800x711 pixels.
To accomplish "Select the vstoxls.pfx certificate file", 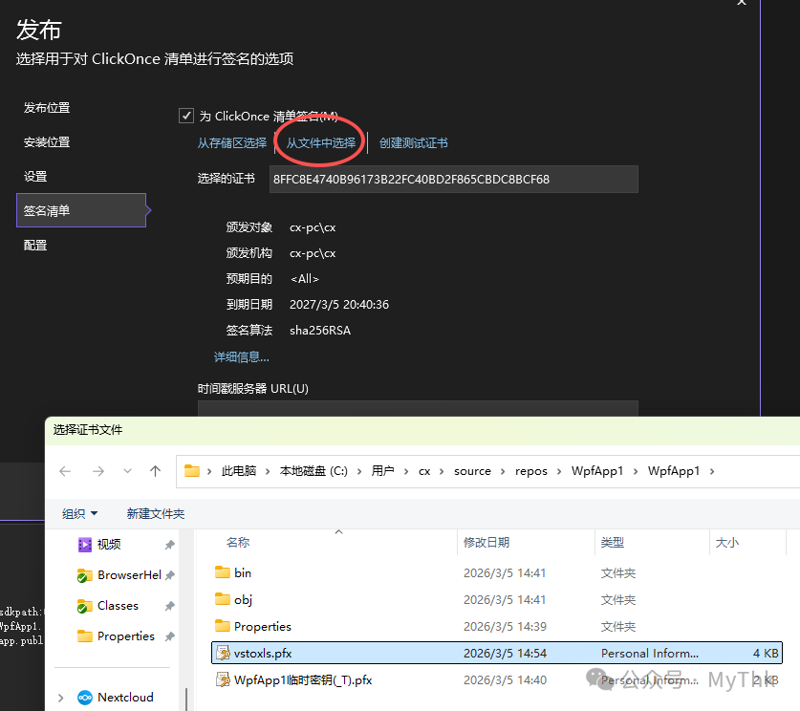I will tap(496, 653).
